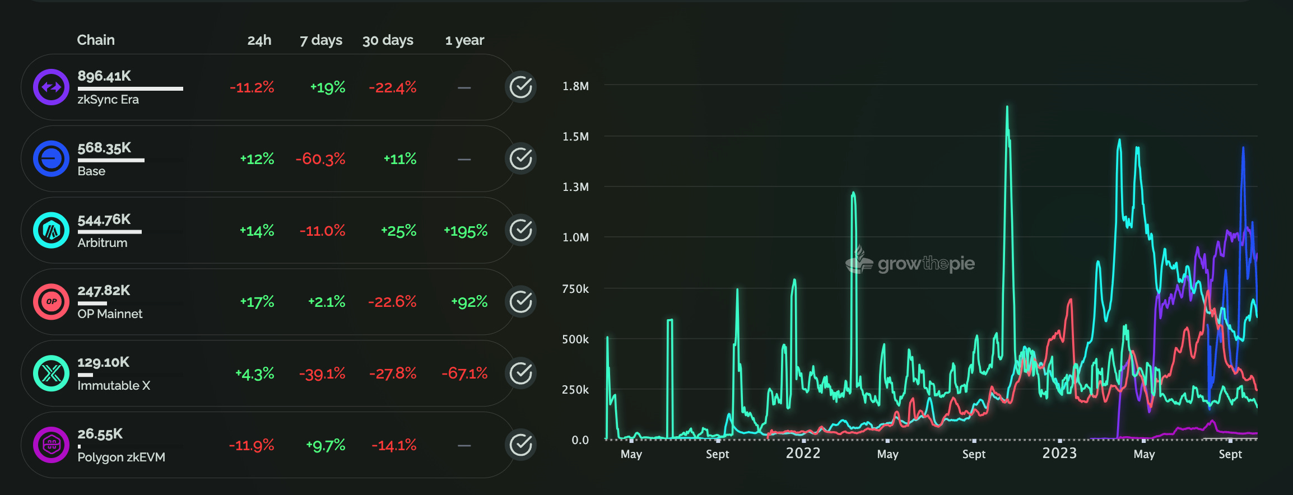Toggle zkSync Era chart visibility checkmark
This screenshot has width=1293, height=495.
[521, 87]
